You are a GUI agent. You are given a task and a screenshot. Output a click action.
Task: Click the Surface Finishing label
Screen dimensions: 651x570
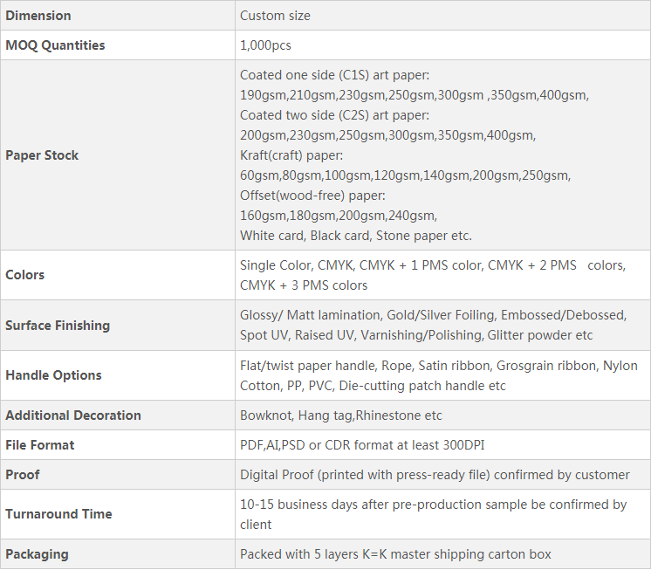coord(58,326)
